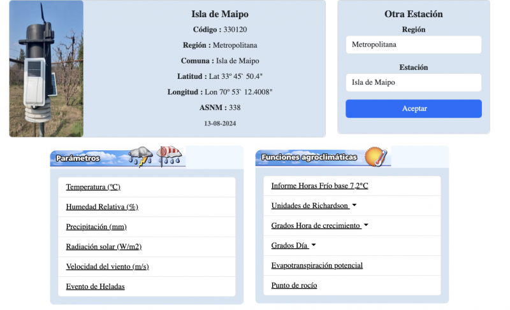Click the weather station photo thumbnail
510x310 pixels.
click(46, 69)
